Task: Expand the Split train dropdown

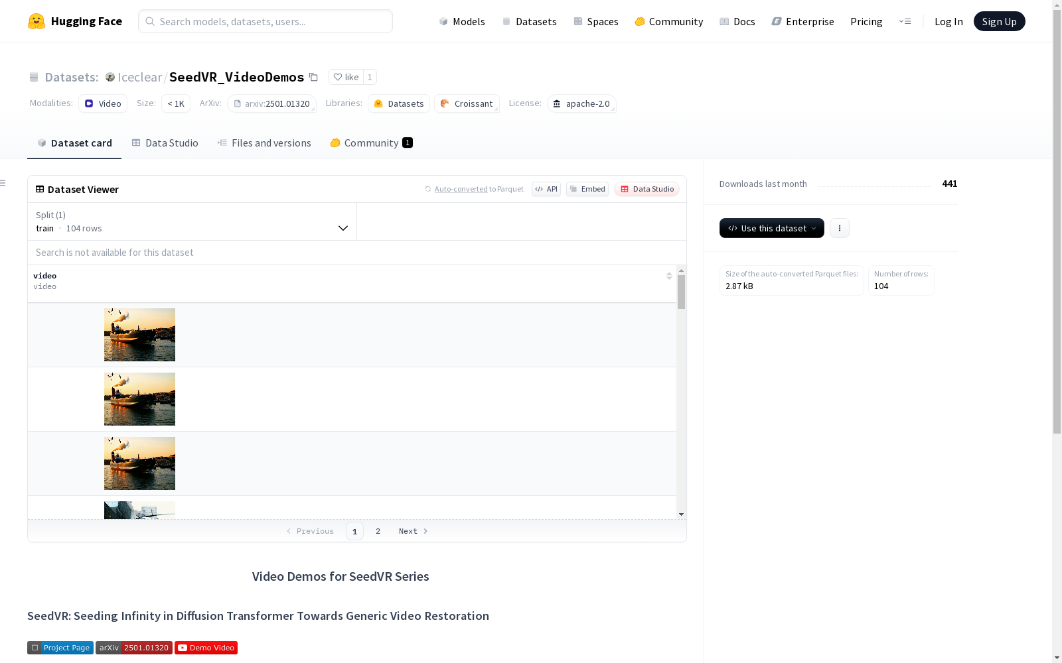Action: pos(192,221)
